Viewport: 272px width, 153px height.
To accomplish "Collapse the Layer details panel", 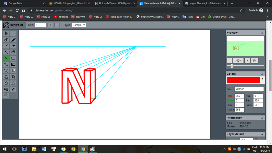I will click(262, 134).
